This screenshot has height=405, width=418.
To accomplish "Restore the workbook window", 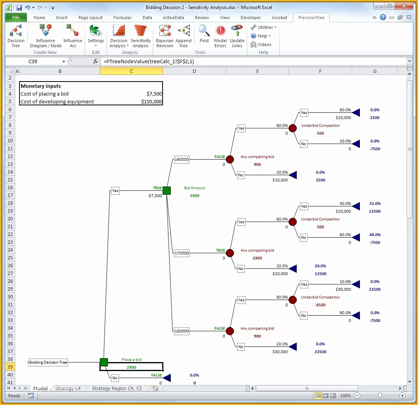I will [x=400, y=18].
